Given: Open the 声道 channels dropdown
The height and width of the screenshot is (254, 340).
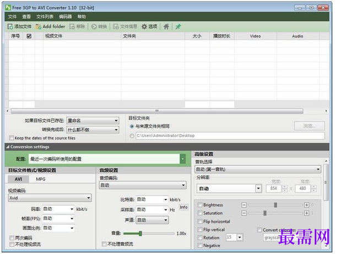Looking at the screenshot, I should tap(152, 220).
